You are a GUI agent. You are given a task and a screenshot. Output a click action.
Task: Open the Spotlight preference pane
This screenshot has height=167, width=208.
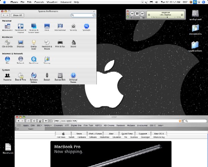pyautogui.click(x=86, y=27)
